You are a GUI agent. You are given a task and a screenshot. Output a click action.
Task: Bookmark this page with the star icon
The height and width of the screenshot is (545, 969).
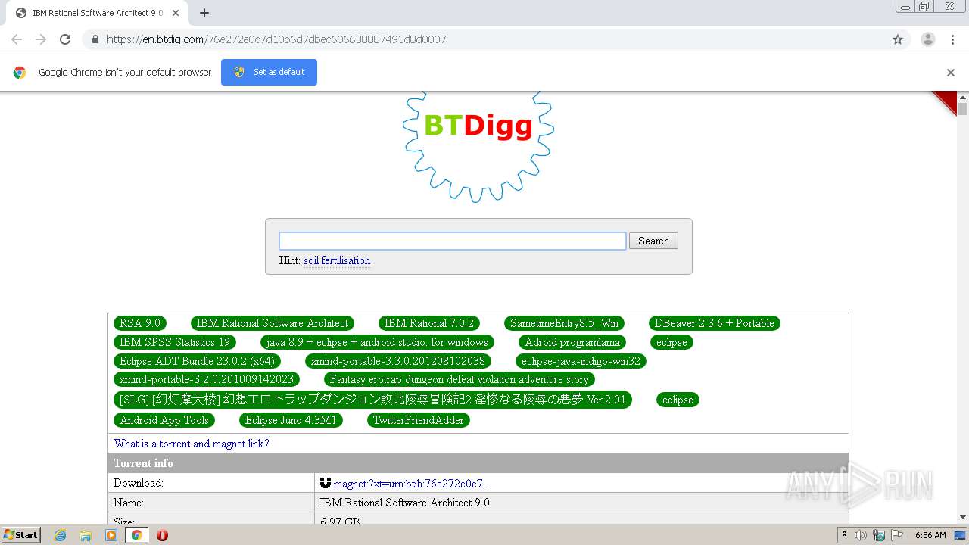tap(898, 39)
